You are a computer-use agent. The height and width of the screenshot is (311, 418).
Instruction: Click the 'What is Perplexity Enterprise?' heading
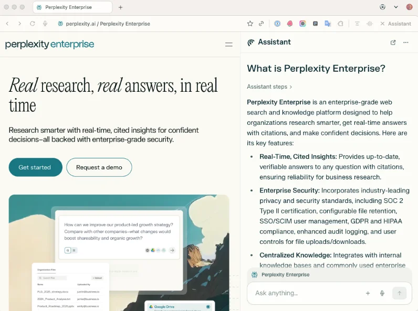coord(316,68)
